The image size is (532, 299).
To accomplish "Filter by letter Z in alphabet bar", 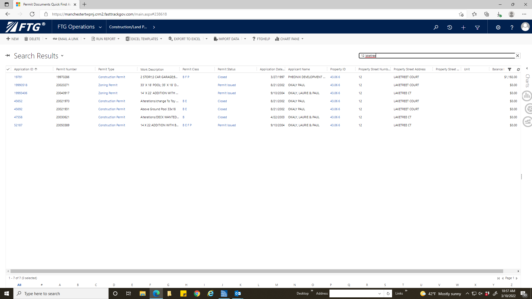I will click(511, 285).
